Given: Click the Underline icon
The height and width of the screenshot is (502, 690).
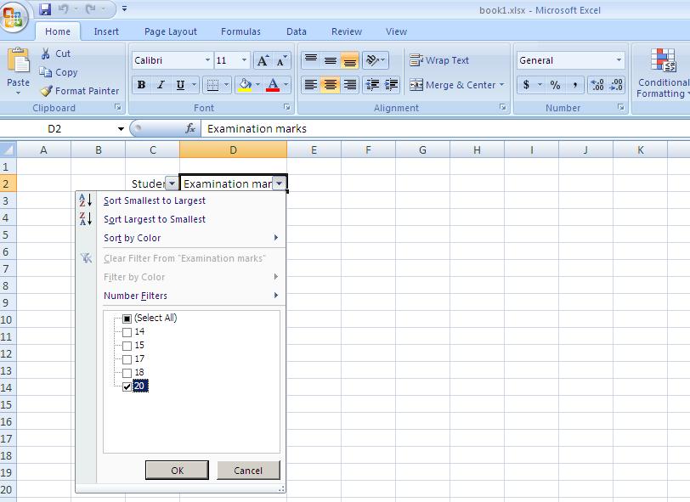Looking at the screenshot, I should [x=180, y=85].
